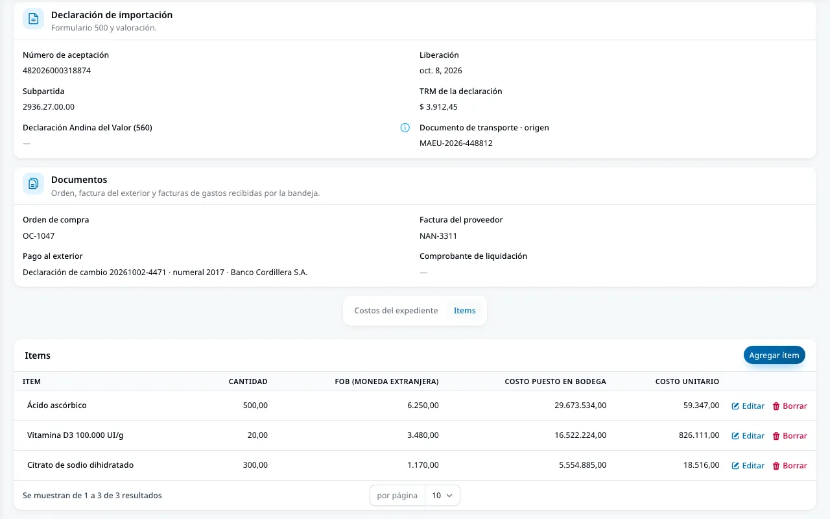
Task: Click the Ácido ascórbico item name
Action: 57,405
